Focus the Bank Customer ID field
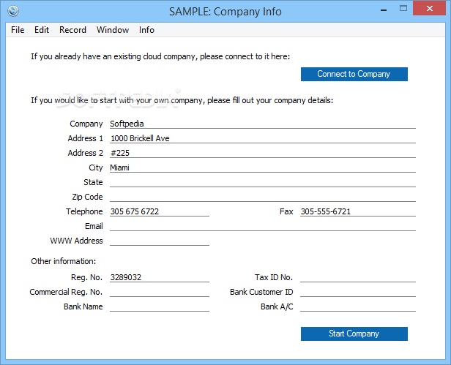This screenshot has height=365, width=451. 358,293
